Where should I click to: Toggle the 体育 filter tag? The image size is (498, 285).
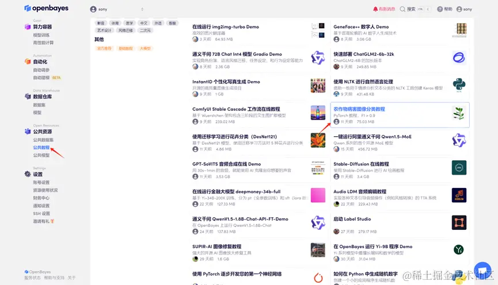(115, 23)
